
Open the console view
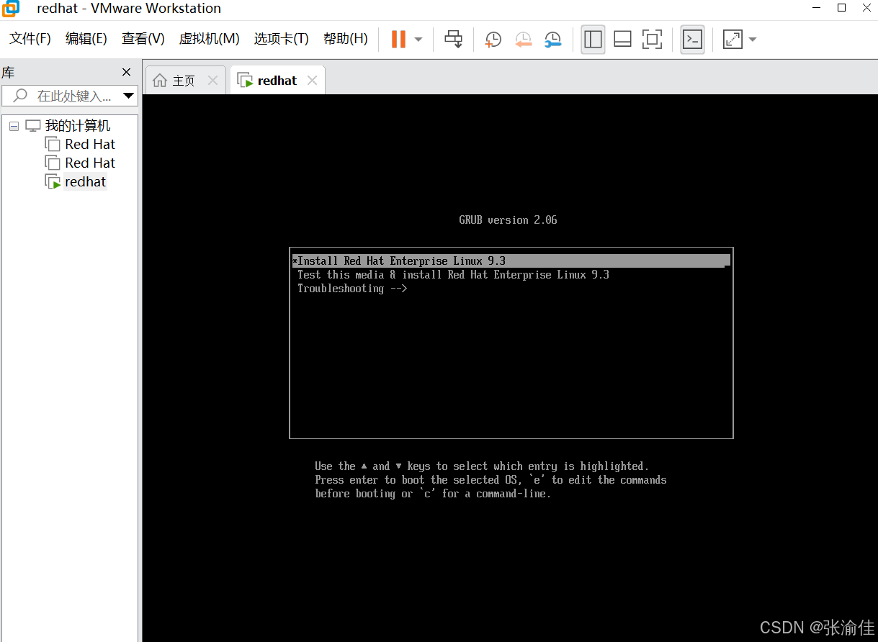pyautogui.click(x=693, y=39)
